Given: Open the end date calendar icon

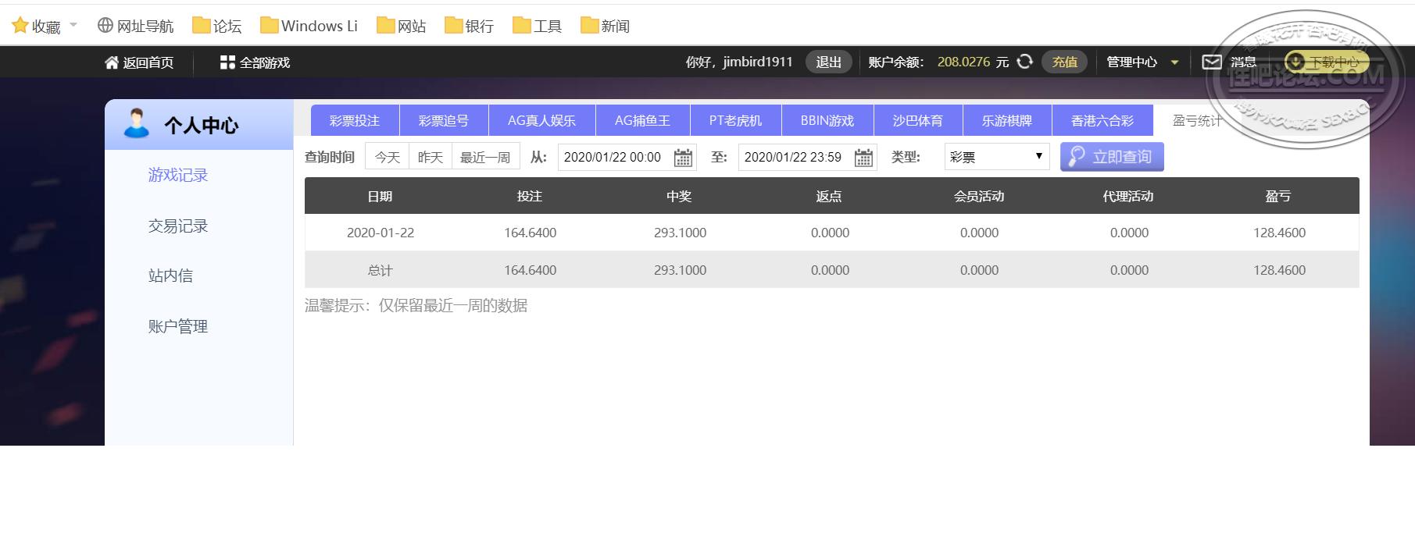Looking at the screenshot, I should pos(863,158).
